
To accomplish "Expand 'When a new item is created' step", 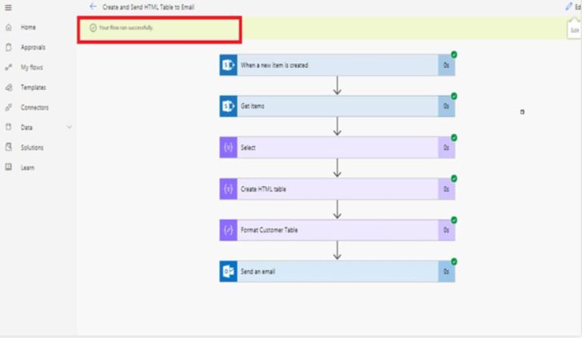I will [x=337, y=65].
